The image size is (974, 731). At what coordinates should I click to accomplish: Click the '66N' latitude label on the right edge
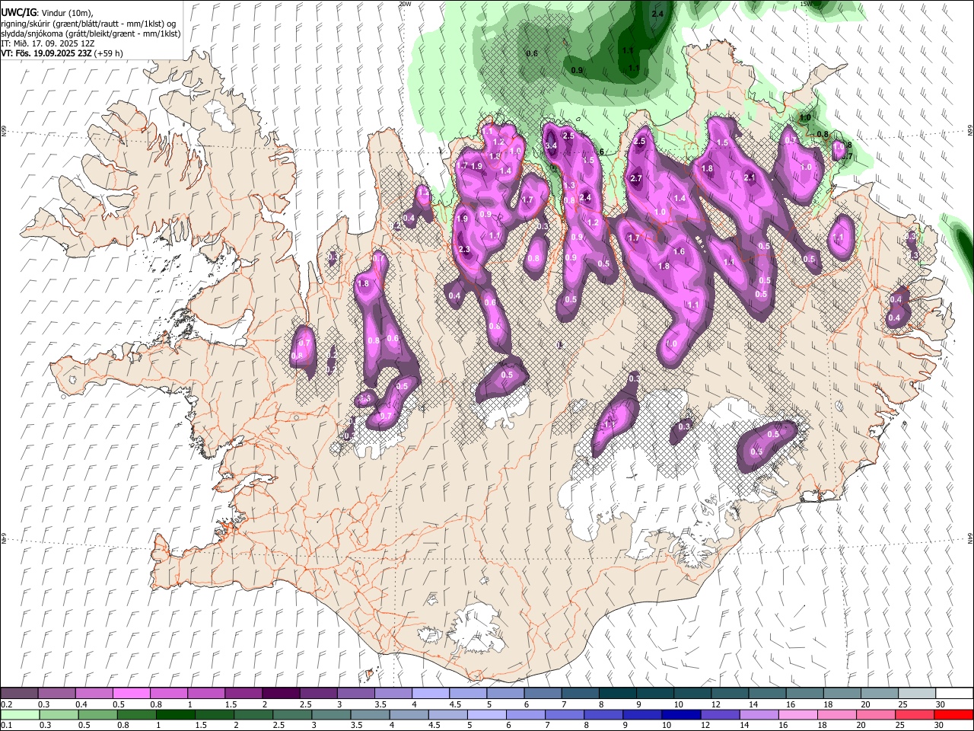(969, 131)
